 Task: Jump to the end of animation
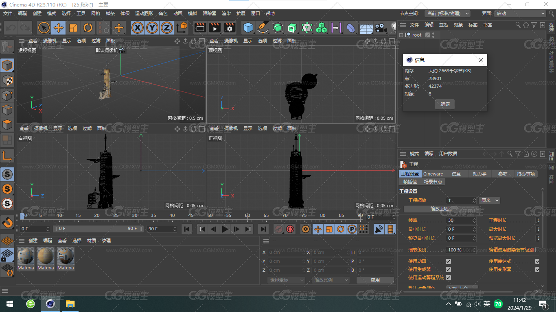pyautogui.click(x=263, y=229)
